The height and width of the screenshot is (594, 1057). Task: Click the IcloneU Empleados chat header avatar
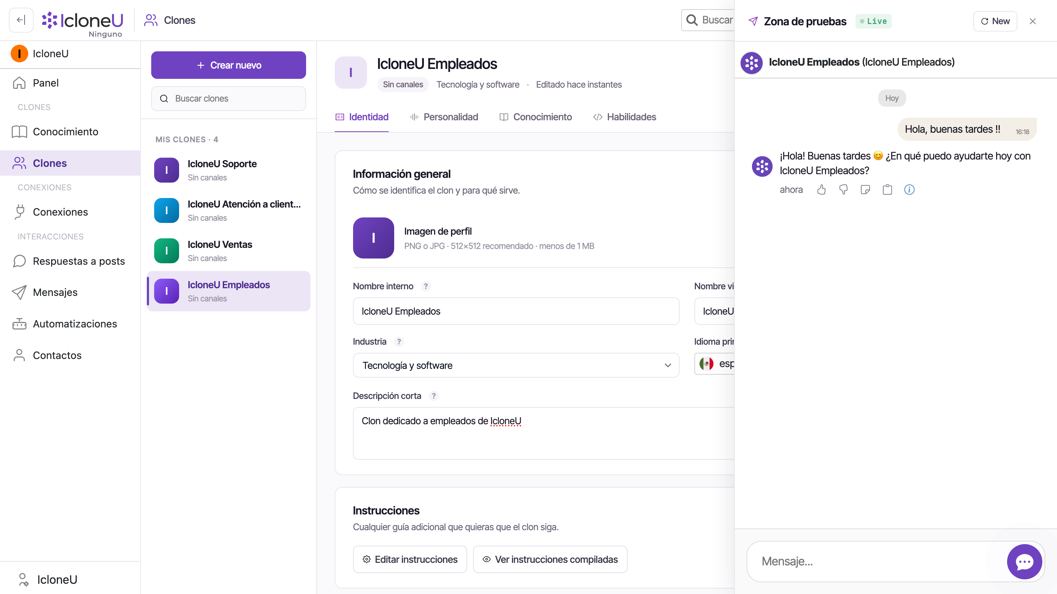pyautogui.click(x=751, y=62)
